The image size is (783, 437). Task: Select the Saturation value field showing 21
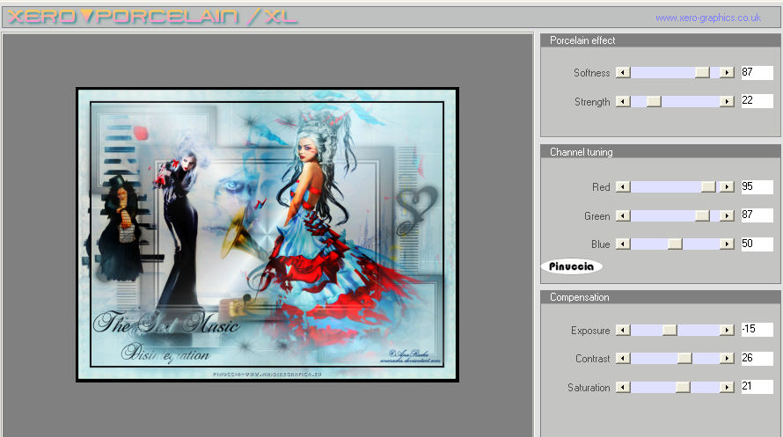pos(757,386)
